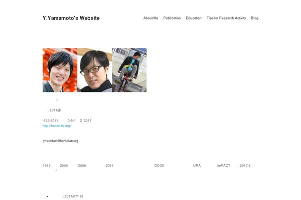Viewport: 301px width, 200px height.
Task: Go to the Education page
Action: (x=194, y=18)
